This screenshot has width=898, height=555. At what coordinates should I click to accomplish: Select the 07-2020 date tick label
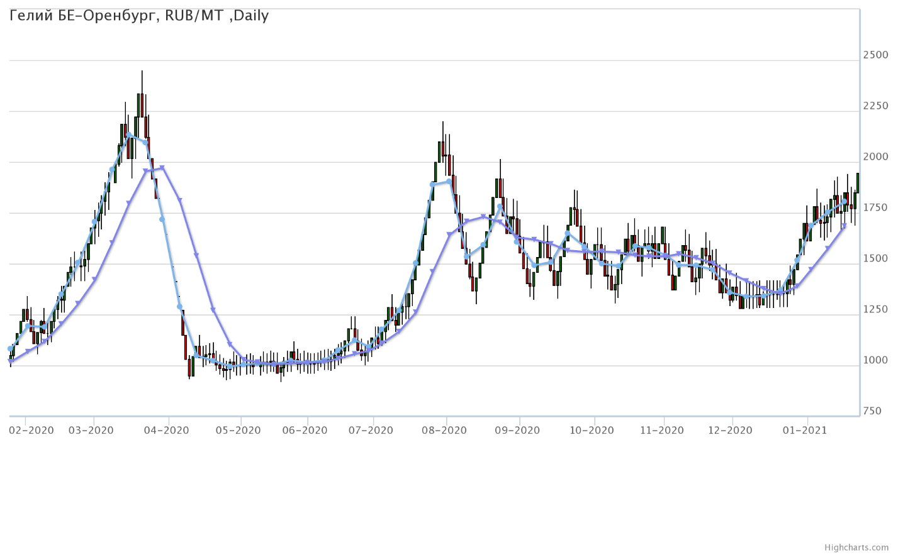(371, 431)
